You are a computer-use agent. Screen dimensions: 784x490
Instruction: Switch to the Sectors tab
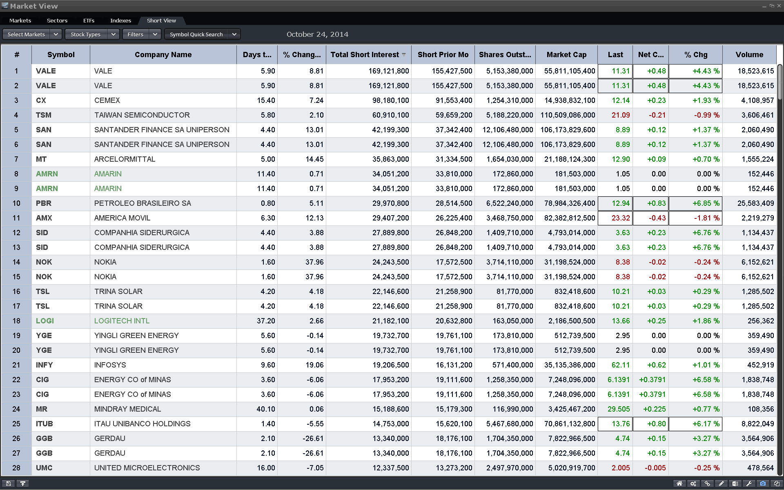(57, 20)
